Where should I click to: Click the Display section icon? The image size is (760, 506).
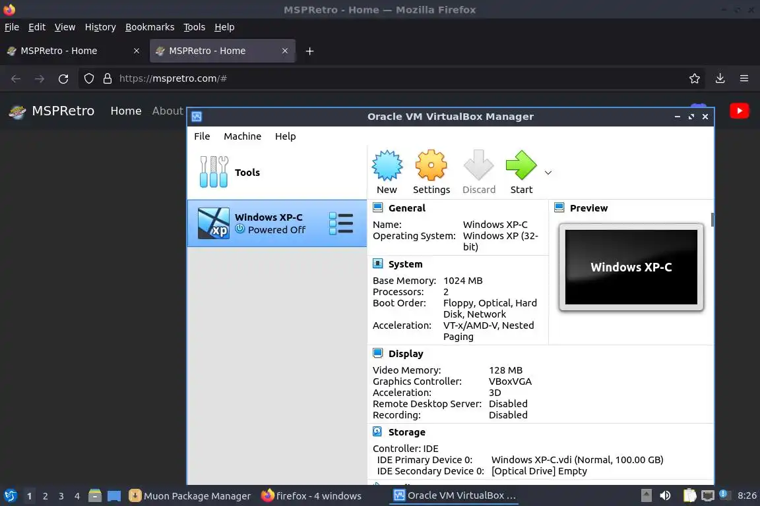pos(377,353)
